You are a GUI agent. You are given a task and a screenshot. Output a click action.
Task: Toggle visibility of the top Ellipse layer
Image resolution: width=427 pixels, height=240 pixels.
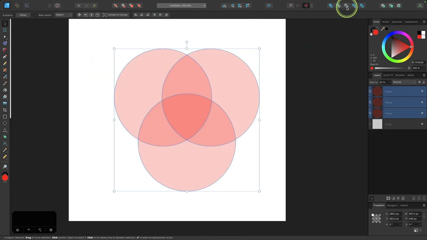coord(422,91)
